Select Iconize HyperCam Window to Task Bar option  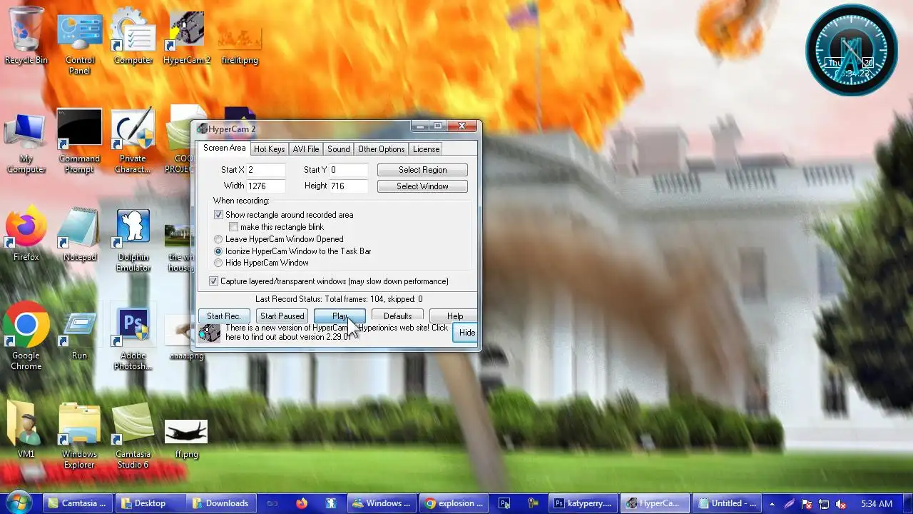[x=219, y=251]
